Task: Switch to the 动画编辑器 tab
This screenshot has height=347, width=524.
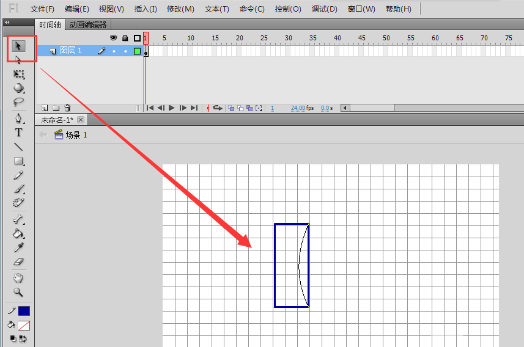Action: 88,24
